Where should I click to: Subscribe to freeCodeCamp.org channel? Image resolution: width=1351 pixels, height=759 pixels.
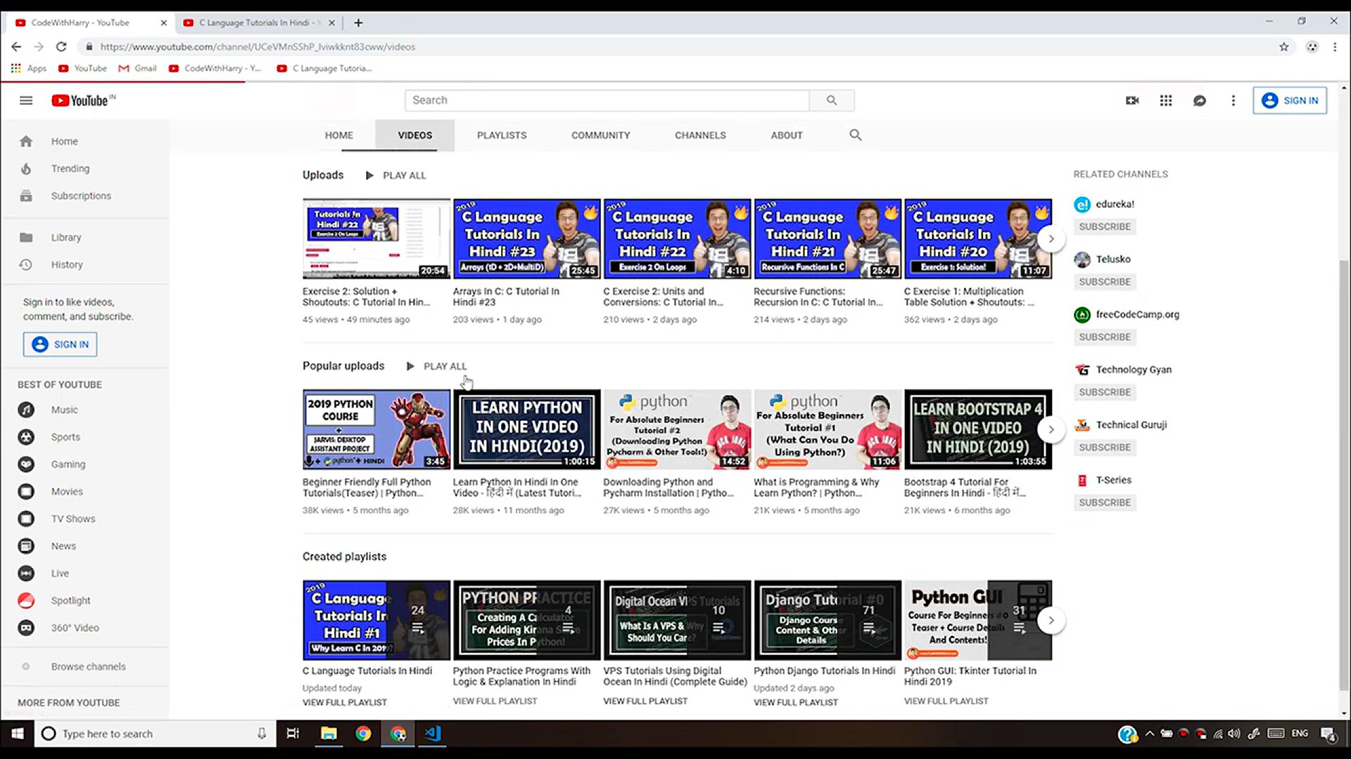[x=1105, y=337]
